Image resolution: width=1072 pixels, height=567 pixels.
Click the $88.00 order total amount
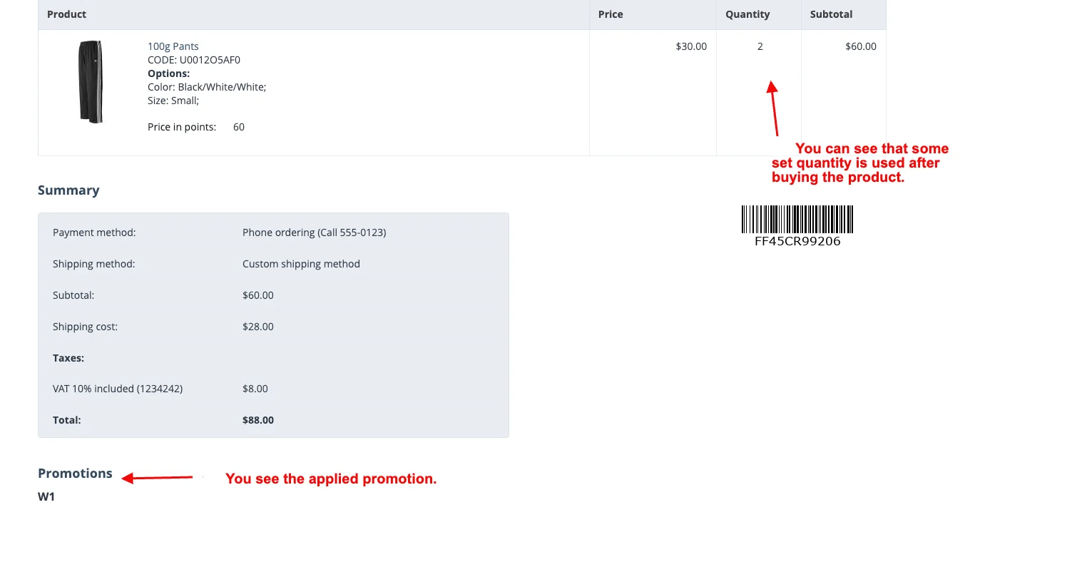(x=258, y=420)
